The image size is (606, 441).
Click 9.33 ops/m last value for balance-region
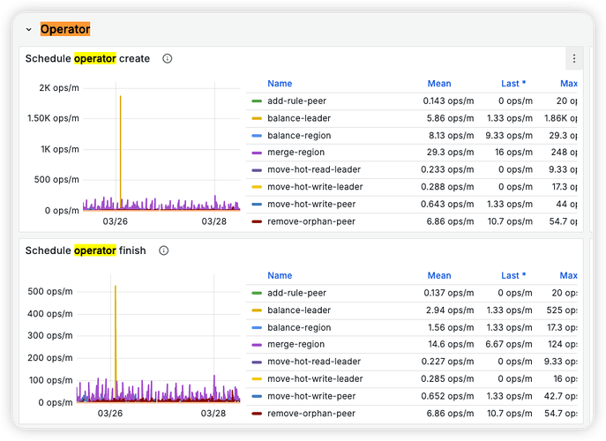[509, 136]
